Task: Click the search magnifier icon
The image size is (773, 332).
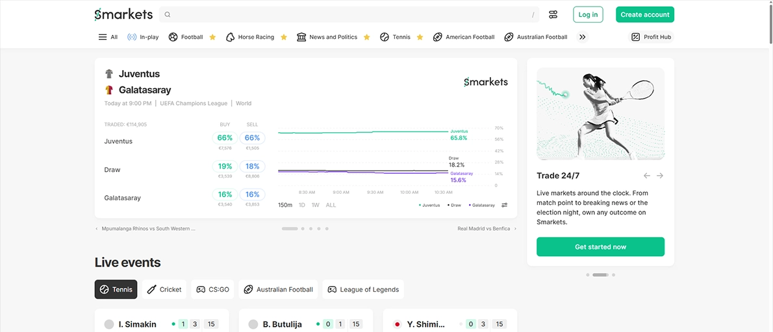Action: (x=168, y=15)
